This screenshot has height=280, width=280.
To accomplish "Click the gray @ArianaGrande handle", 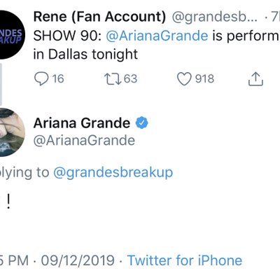I will coord(84,141).
